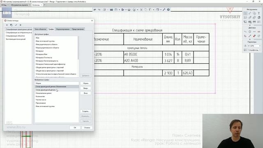The height and width of the screenshot is (148, 263).
Task: Select the 3D box tool in Tools panel
Action: coord(259,17)
